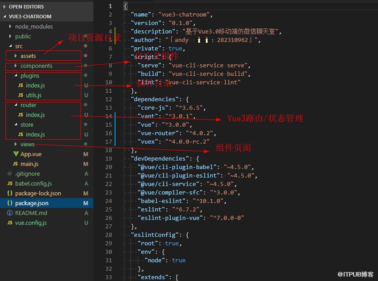Screen dimensions: 378x281
Task: Click the JS icon beside main.js
Action: coord(16,164)
